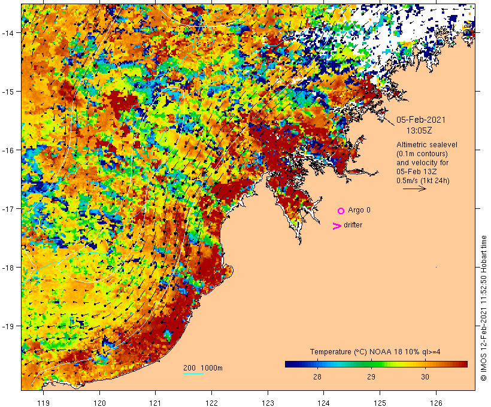Viewport: 491px width, 407px height.
Task: Click the latitude label '-17'
Action: click(x=7, y=208)
